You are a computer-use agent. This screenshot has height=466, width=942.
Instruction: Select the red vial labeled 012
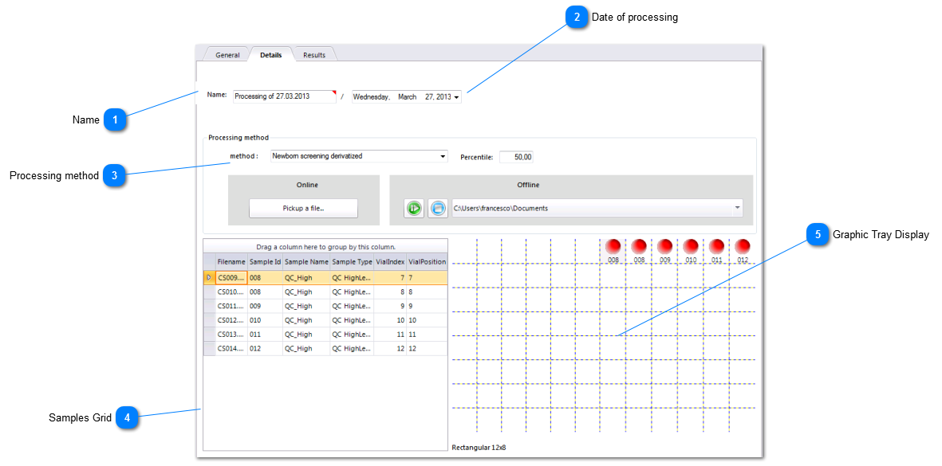[x=743, y=246]
